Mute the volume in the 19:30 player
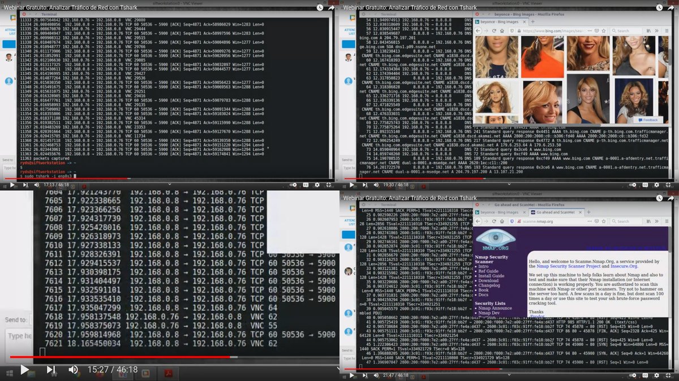Screen dimensions: 679x381 pos(376,185)
